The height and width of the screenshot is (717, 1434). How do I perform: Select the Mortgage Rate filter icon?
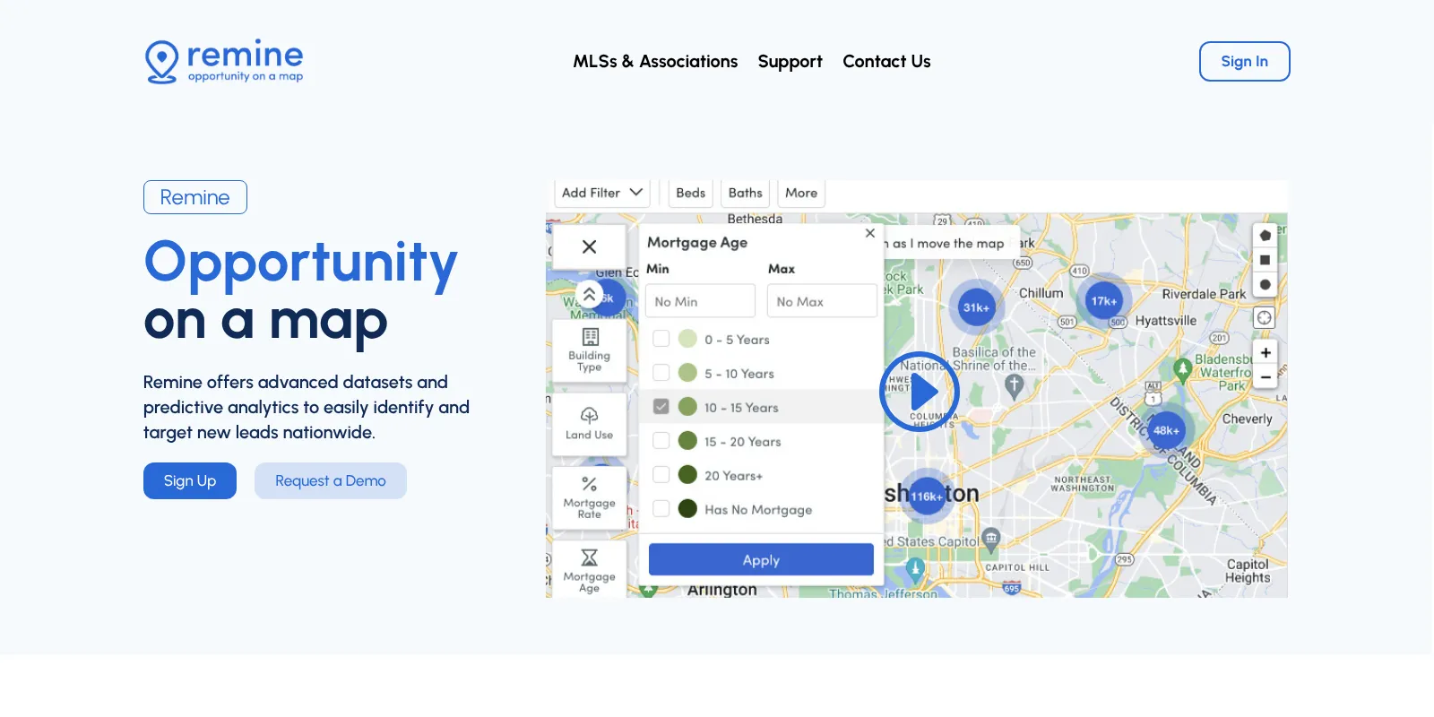(589, 497)
